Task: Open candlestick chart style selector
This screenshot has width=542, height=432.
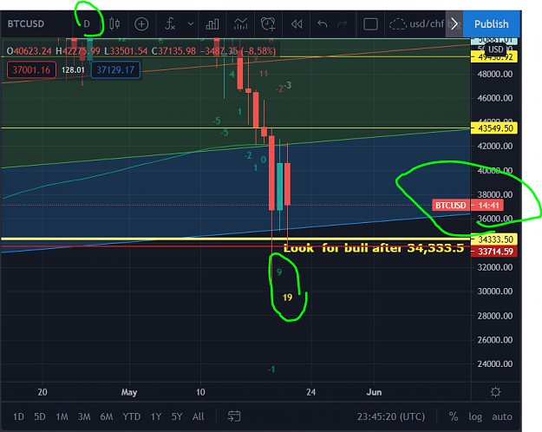Action: click(x=114, y=24)
